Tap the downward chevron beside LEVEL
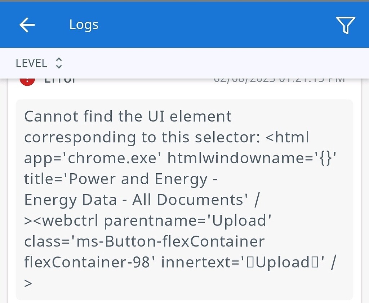 tap(58, 67)
